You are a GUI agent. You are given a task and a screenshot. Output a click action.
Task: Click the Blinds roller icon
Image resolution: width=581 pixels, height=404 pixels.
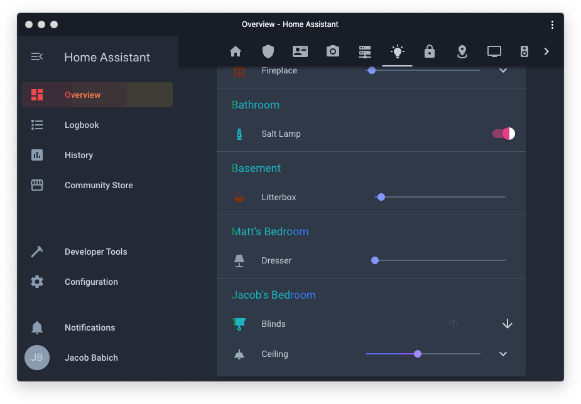tap(239, 324)
